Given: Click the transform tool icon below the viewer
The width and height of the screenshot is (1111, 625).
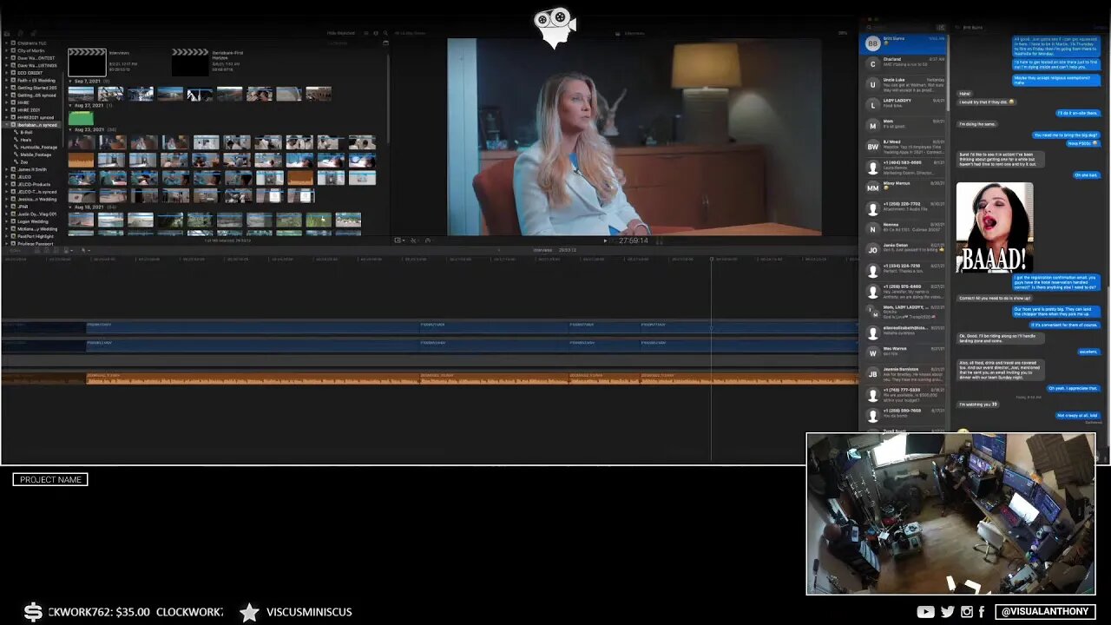Looking at the screenshot, I should click(x=398, y=240).
